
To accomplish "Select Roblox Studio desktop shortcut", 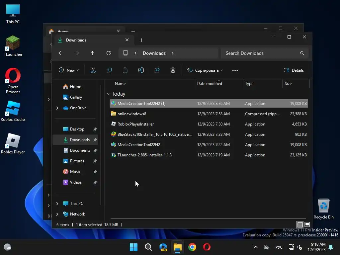I will 13,111.
